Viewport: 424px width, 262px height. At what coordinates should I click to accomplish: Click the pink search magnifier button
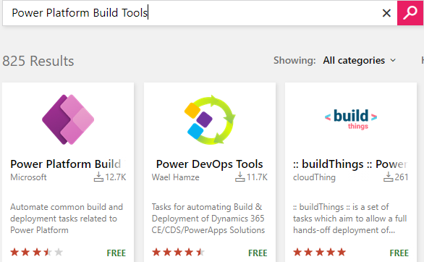[x=410, y=13]
